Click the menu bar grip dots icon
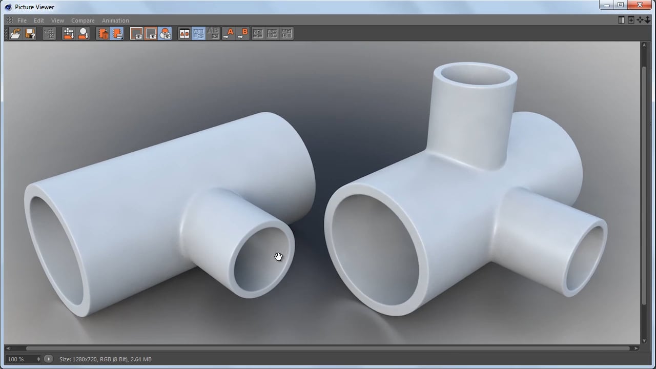The width and height of the screenshot is (656, 369). 10,20
